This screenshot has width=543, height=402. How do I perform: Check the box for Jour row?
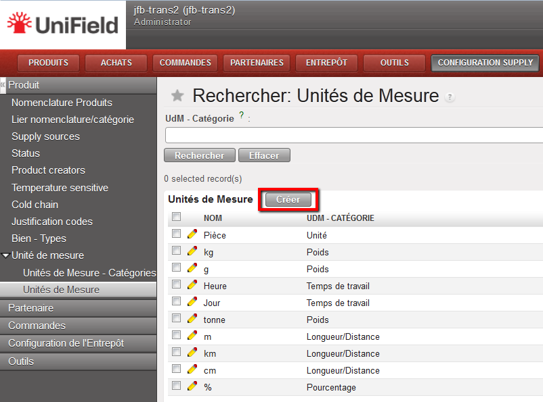(x=177, y=301)
